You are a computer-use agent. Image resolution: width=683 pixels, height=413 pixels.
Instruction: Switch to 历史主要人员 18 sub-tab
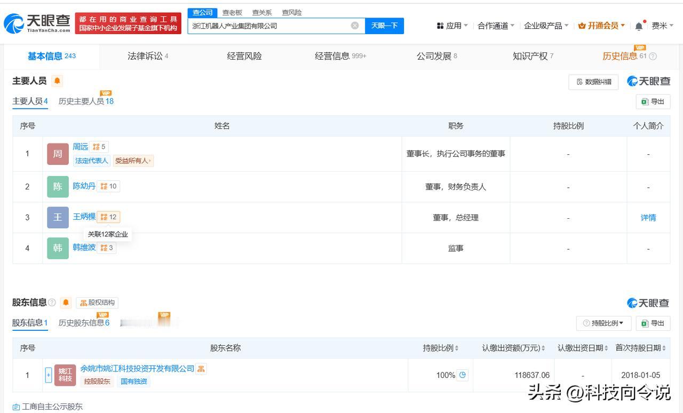click(86, 101)
